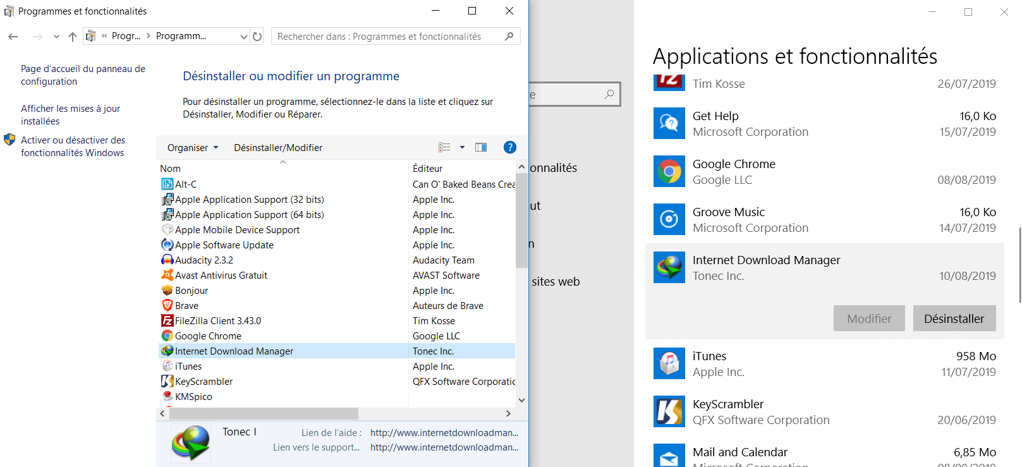The image size is (1022, 467).
Task: Click the large IDM icon in details pane
Action: point(191,443)
